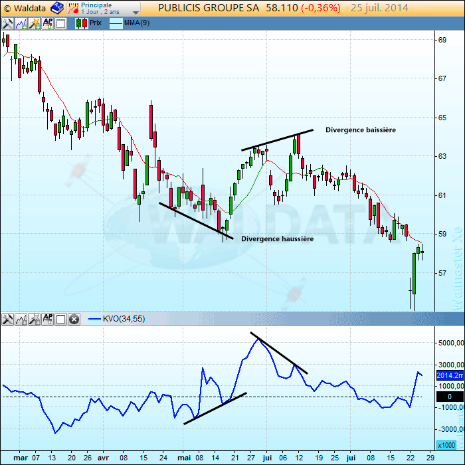465x465 pixels.
Task: Click the 22 date label near right end
Action: pyautogui.click(x=410, y=458)
